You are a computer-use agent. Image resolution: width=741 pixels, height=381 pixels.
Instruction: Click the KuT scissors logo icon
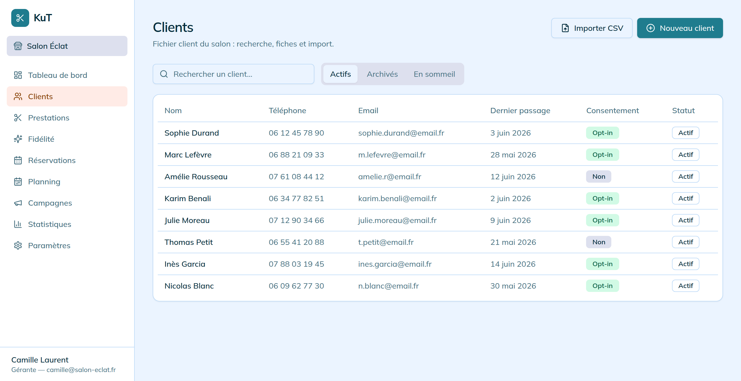pos(20,18)
